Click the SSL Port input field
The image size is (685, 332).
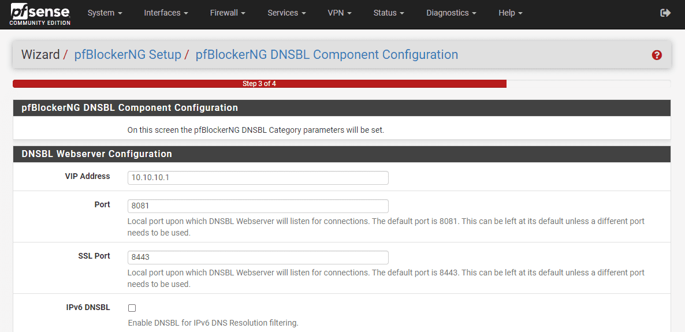pyautogui.click(x=258, y=257)
